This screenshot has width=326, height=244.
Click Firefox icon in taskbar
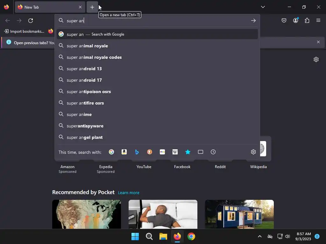tap(177, 236)
